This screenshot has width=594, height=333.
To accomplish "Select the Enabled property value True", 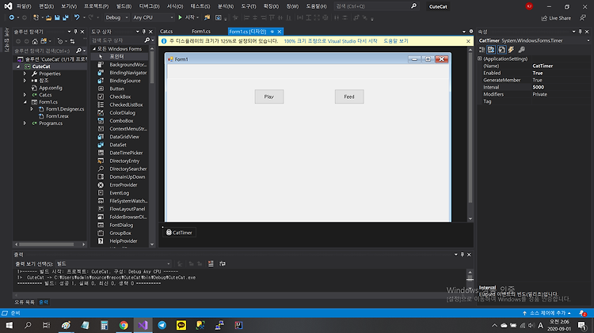I will coord(538,73).
